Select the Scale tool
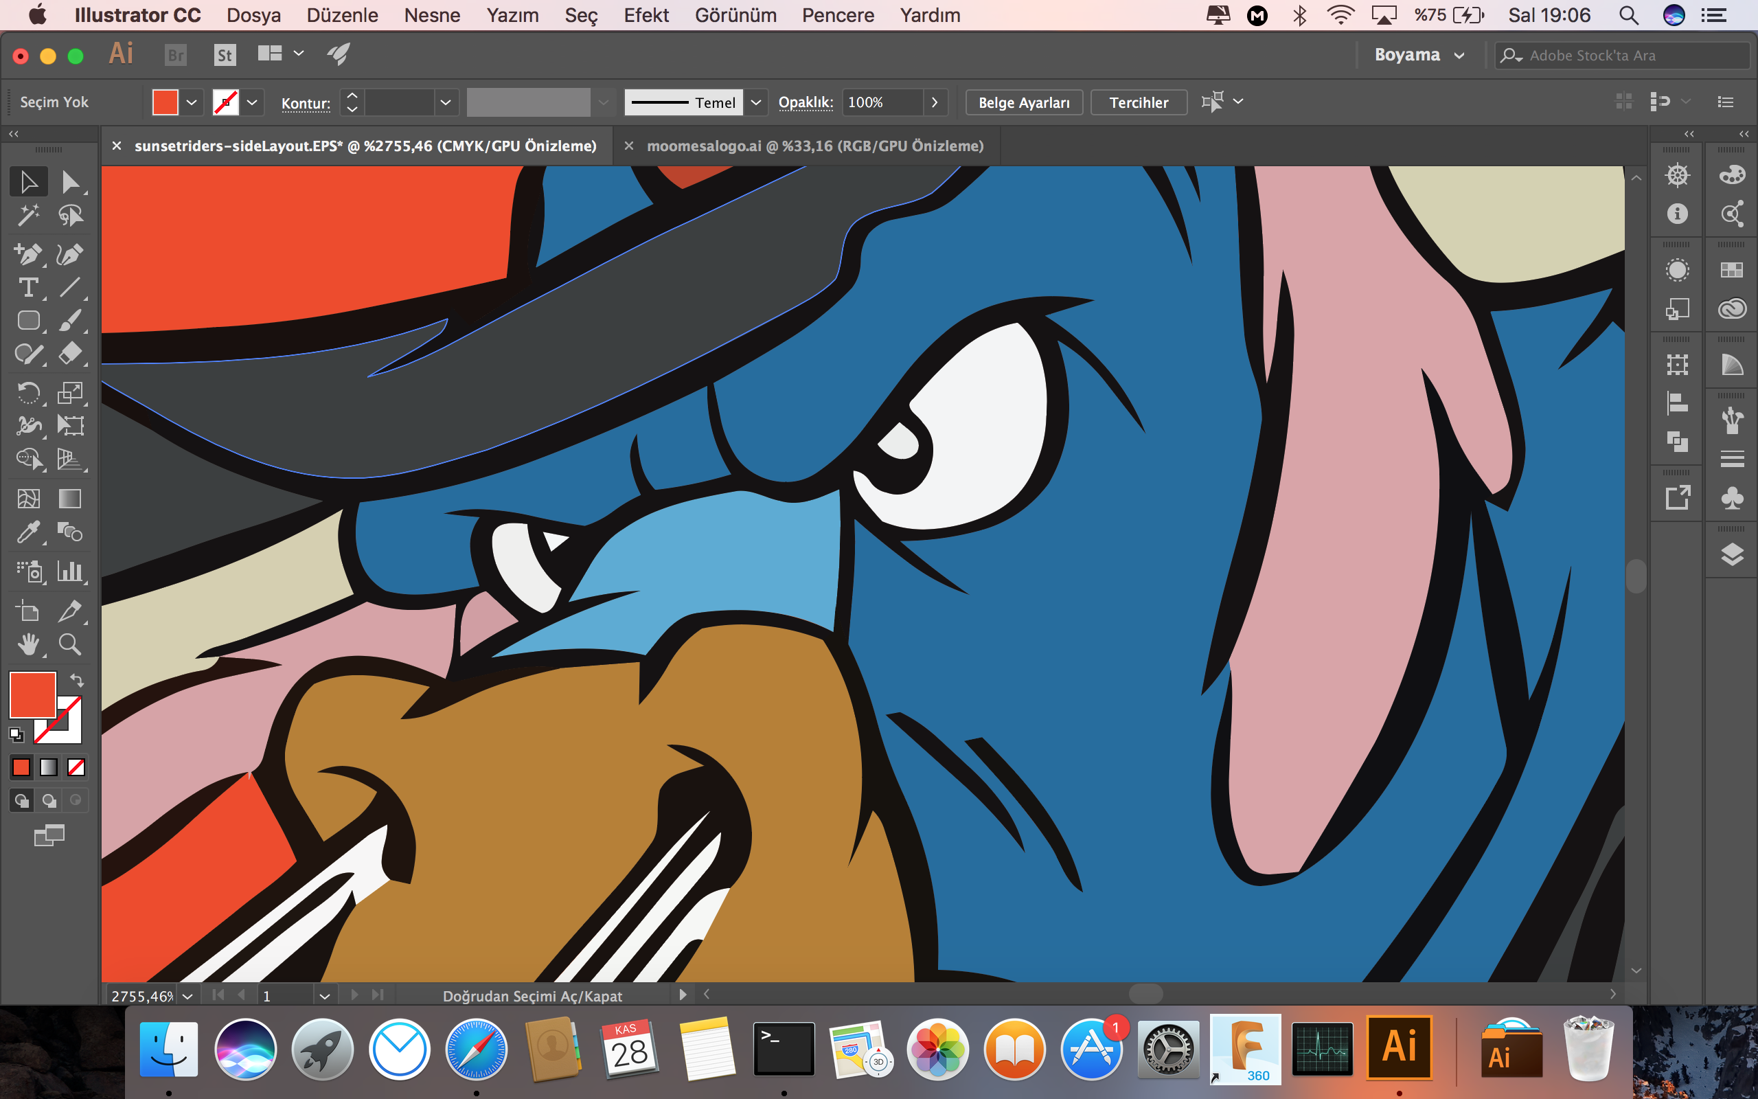The image size is (1758, 1099). click(70, 392)
